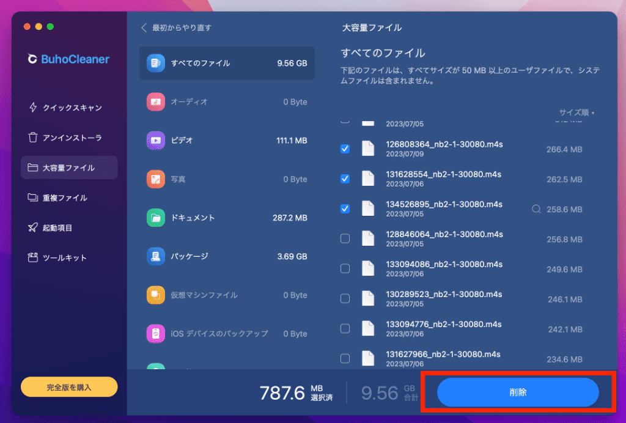Uncheck the 126808364_nb2-1-30080.m4s checkbox
This screenshot has height=423, width=626.
345,149
